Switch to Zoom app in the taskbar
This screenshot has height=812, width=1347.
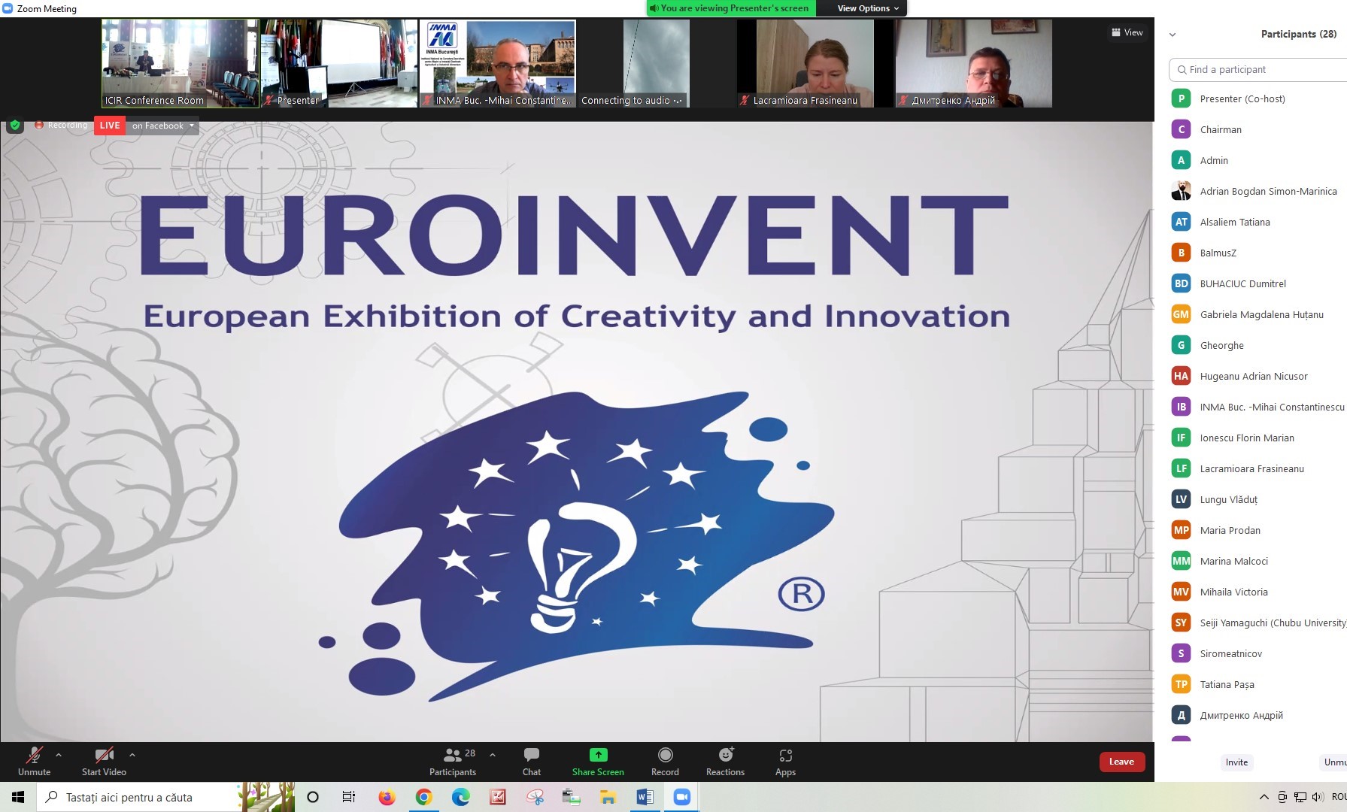pos(681,797)
